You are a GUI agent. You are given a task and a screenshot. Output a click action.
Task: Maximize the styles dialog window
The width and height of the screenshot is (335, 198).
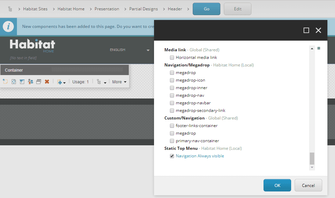tap(306, 30)
